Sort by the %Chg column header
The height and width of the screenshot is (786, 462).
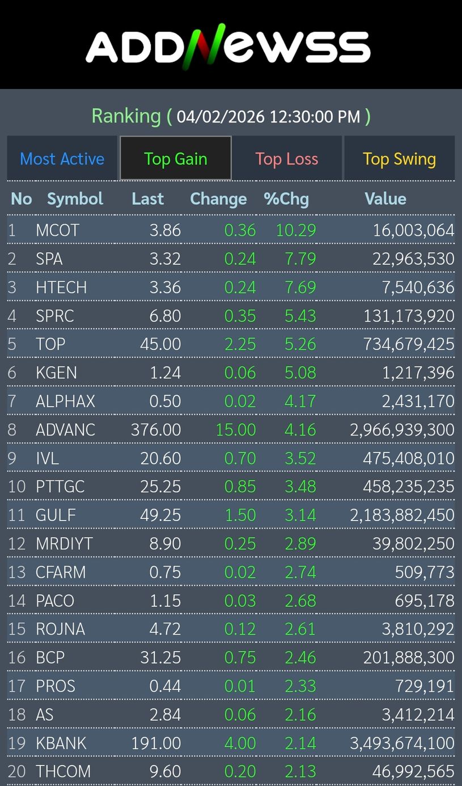coord(286,199)
